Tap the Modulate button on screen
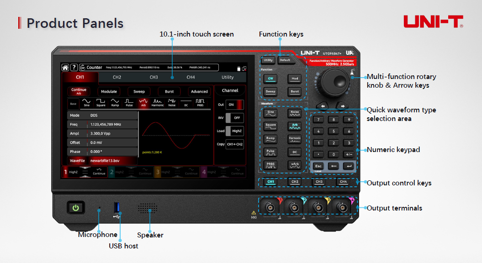 109,92
